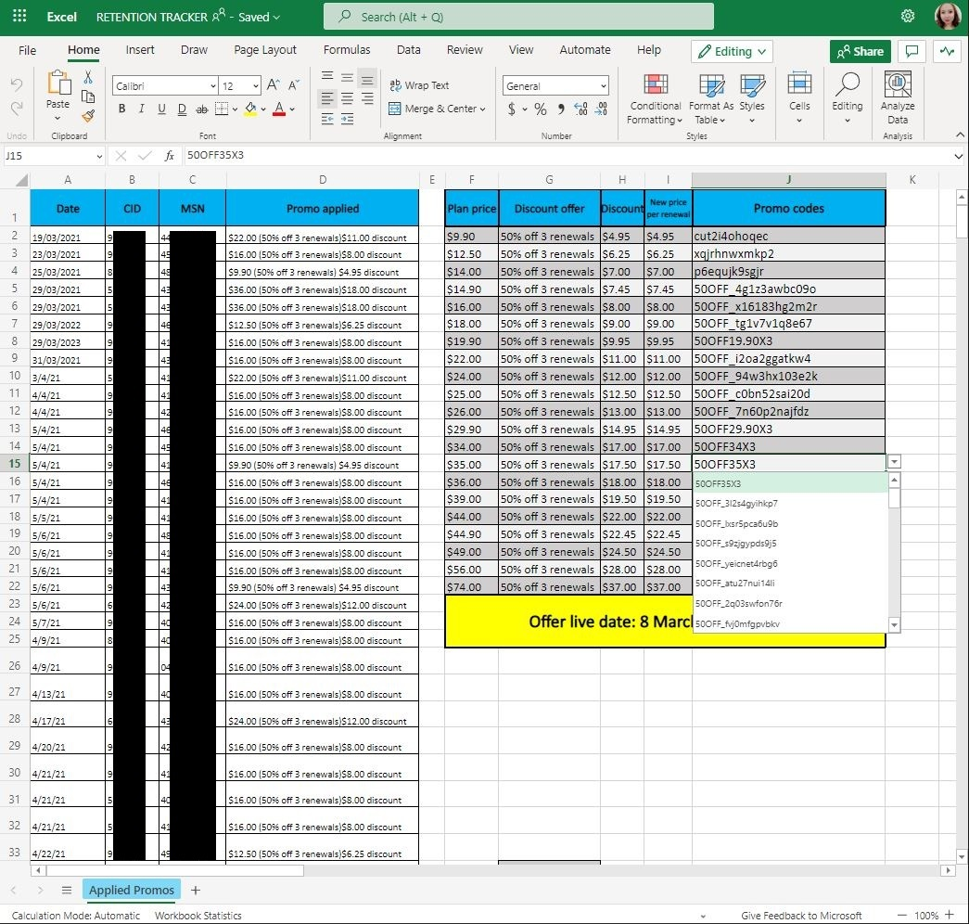The height and width of the screenshot is (924, 969).
Task: Open the Comments pane icon
Action: (x=912, y=51)
